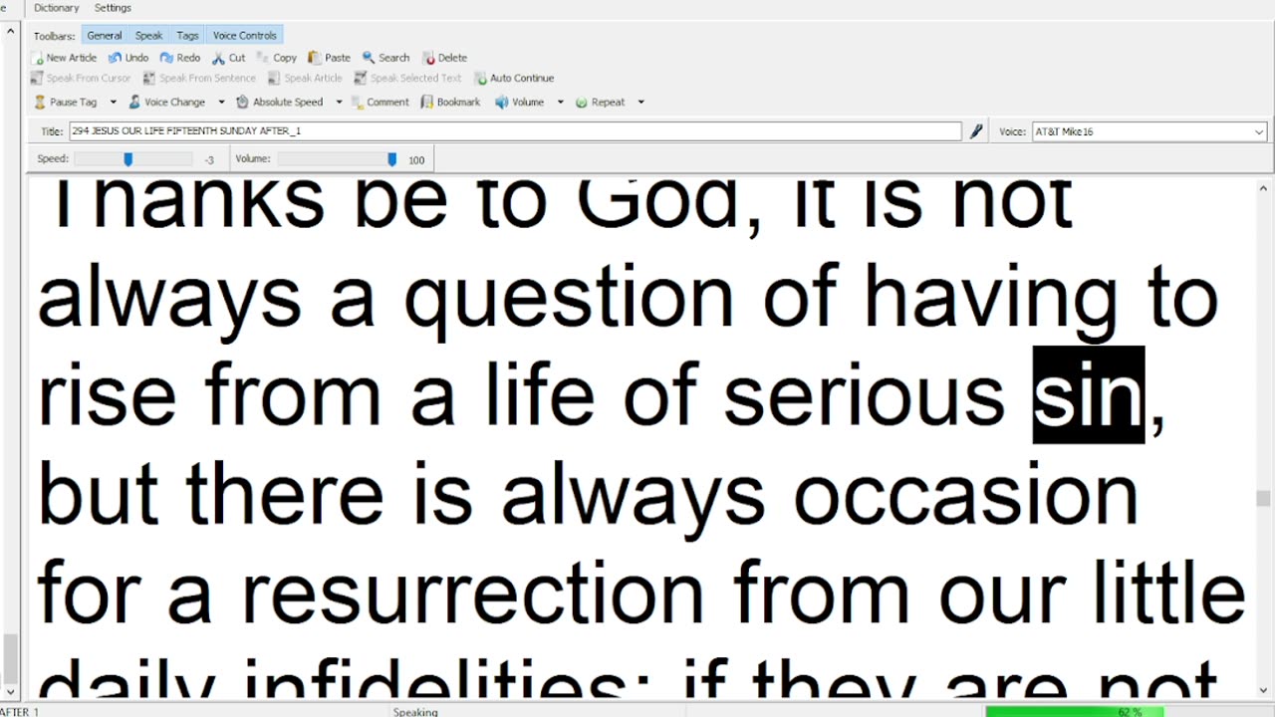Click Speak Selected Text
The height and width of the screenshot is (717, 1275).
pos(408,78)
